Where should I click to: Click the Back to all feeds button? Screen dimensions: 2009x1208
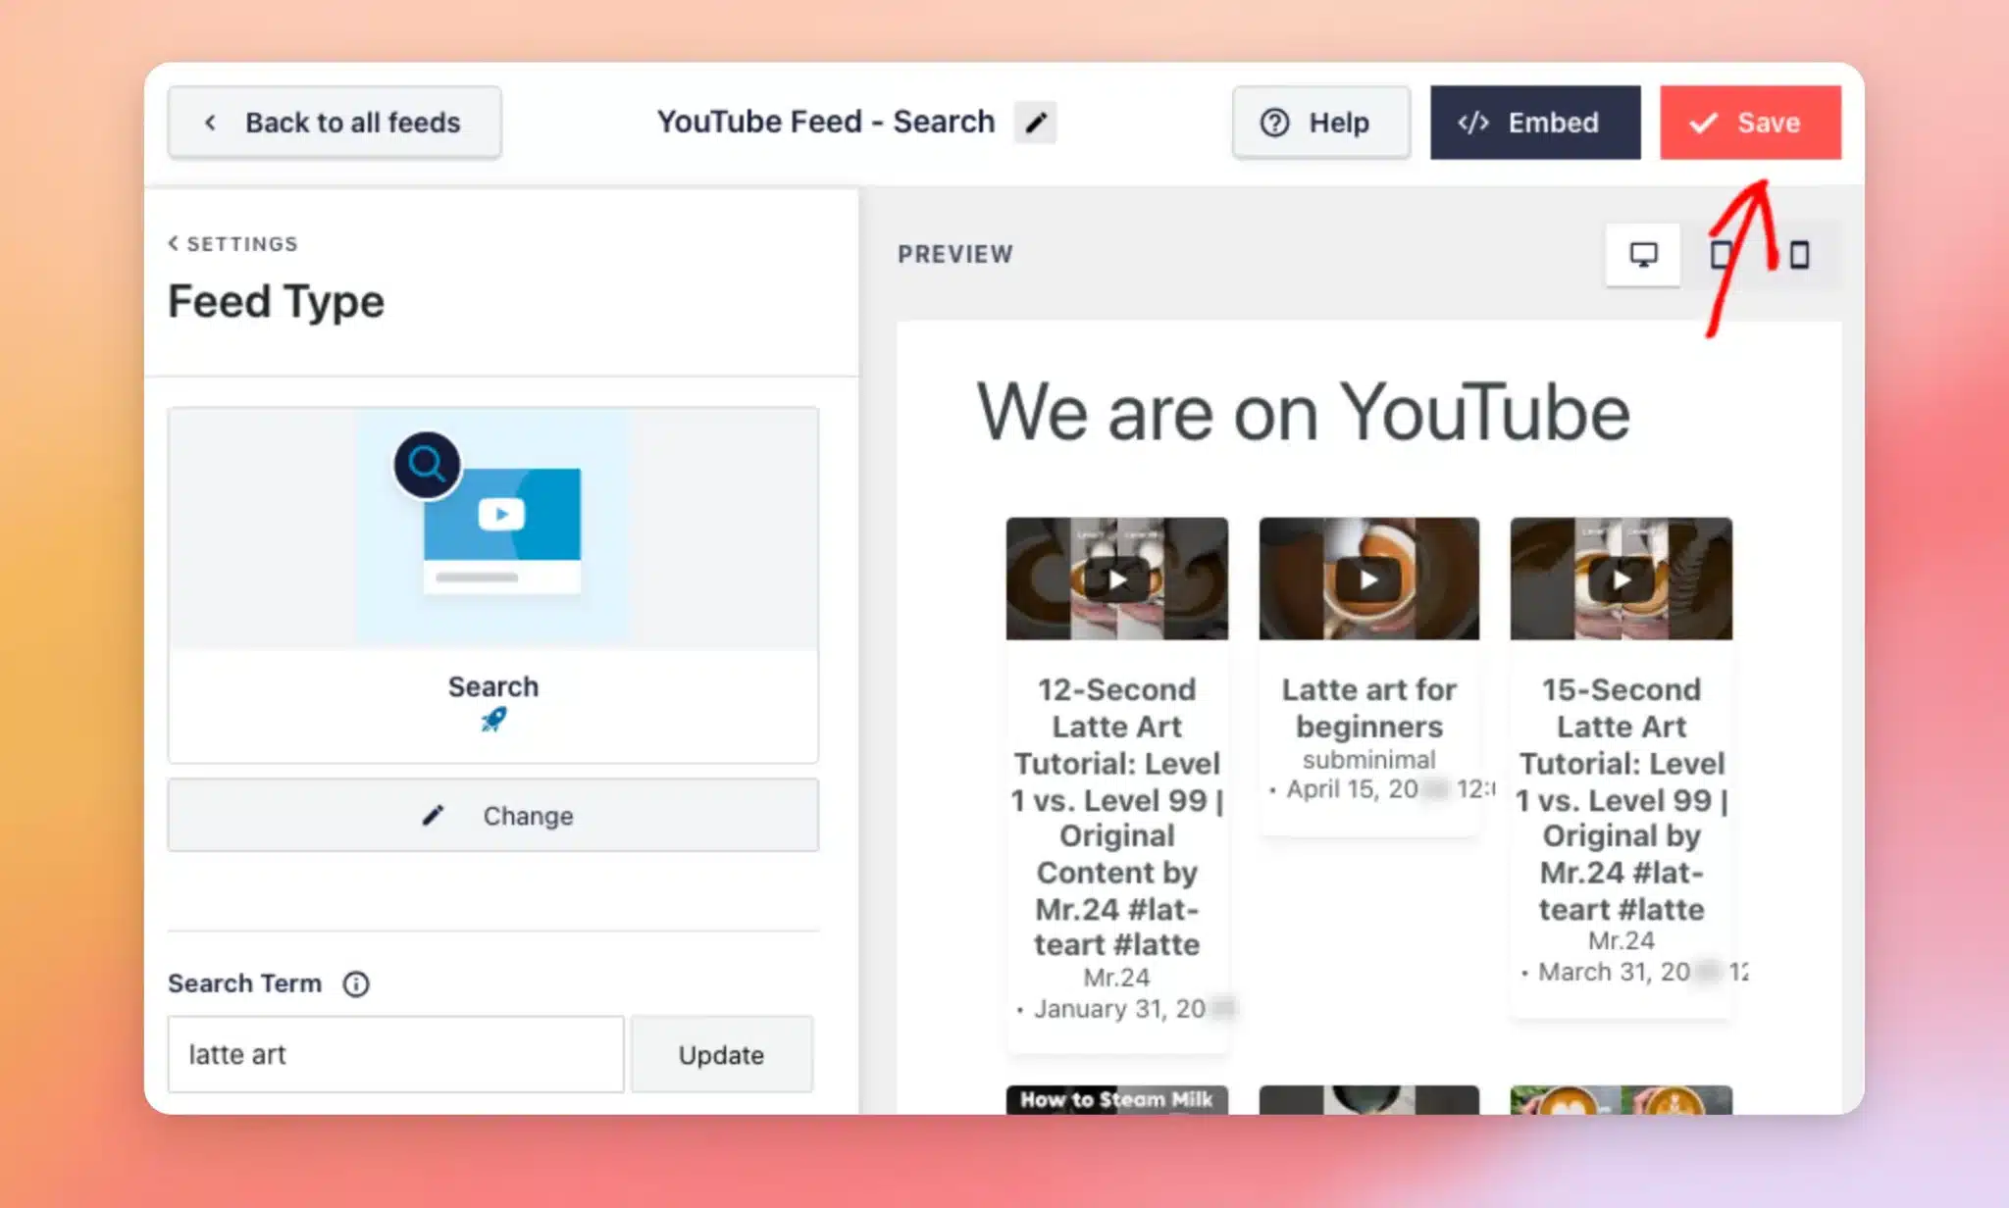click(335, 123)
